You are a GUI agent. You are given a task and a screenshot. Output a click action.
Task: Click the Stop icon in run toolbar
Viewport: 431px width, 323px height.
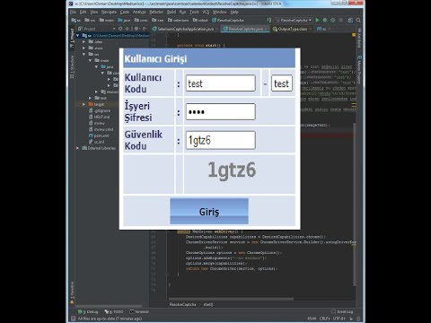click(x=341, y=20)
